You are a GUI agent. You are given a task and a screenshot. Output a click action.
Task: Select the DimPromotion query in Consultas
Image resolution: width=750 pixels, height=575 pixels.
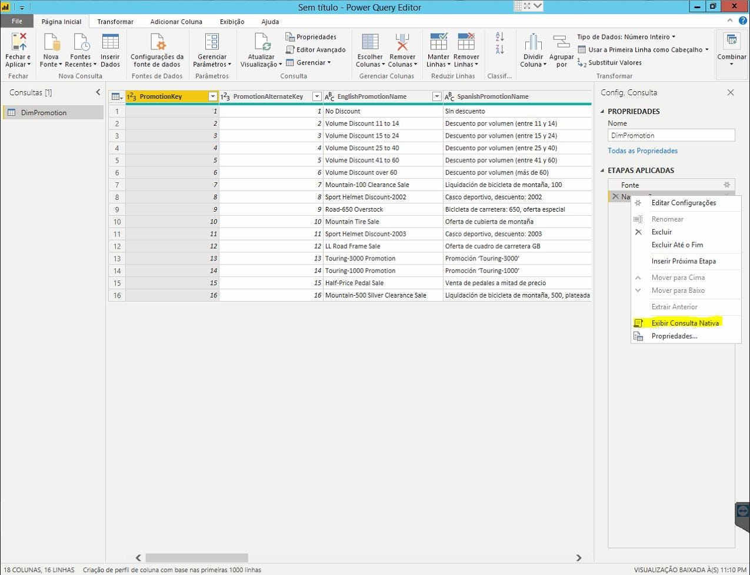(x=53, y=113)
